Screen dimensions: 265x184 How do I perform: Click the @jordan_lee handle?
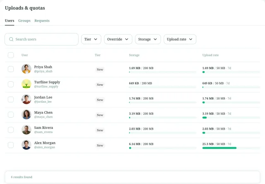(43, 102)
